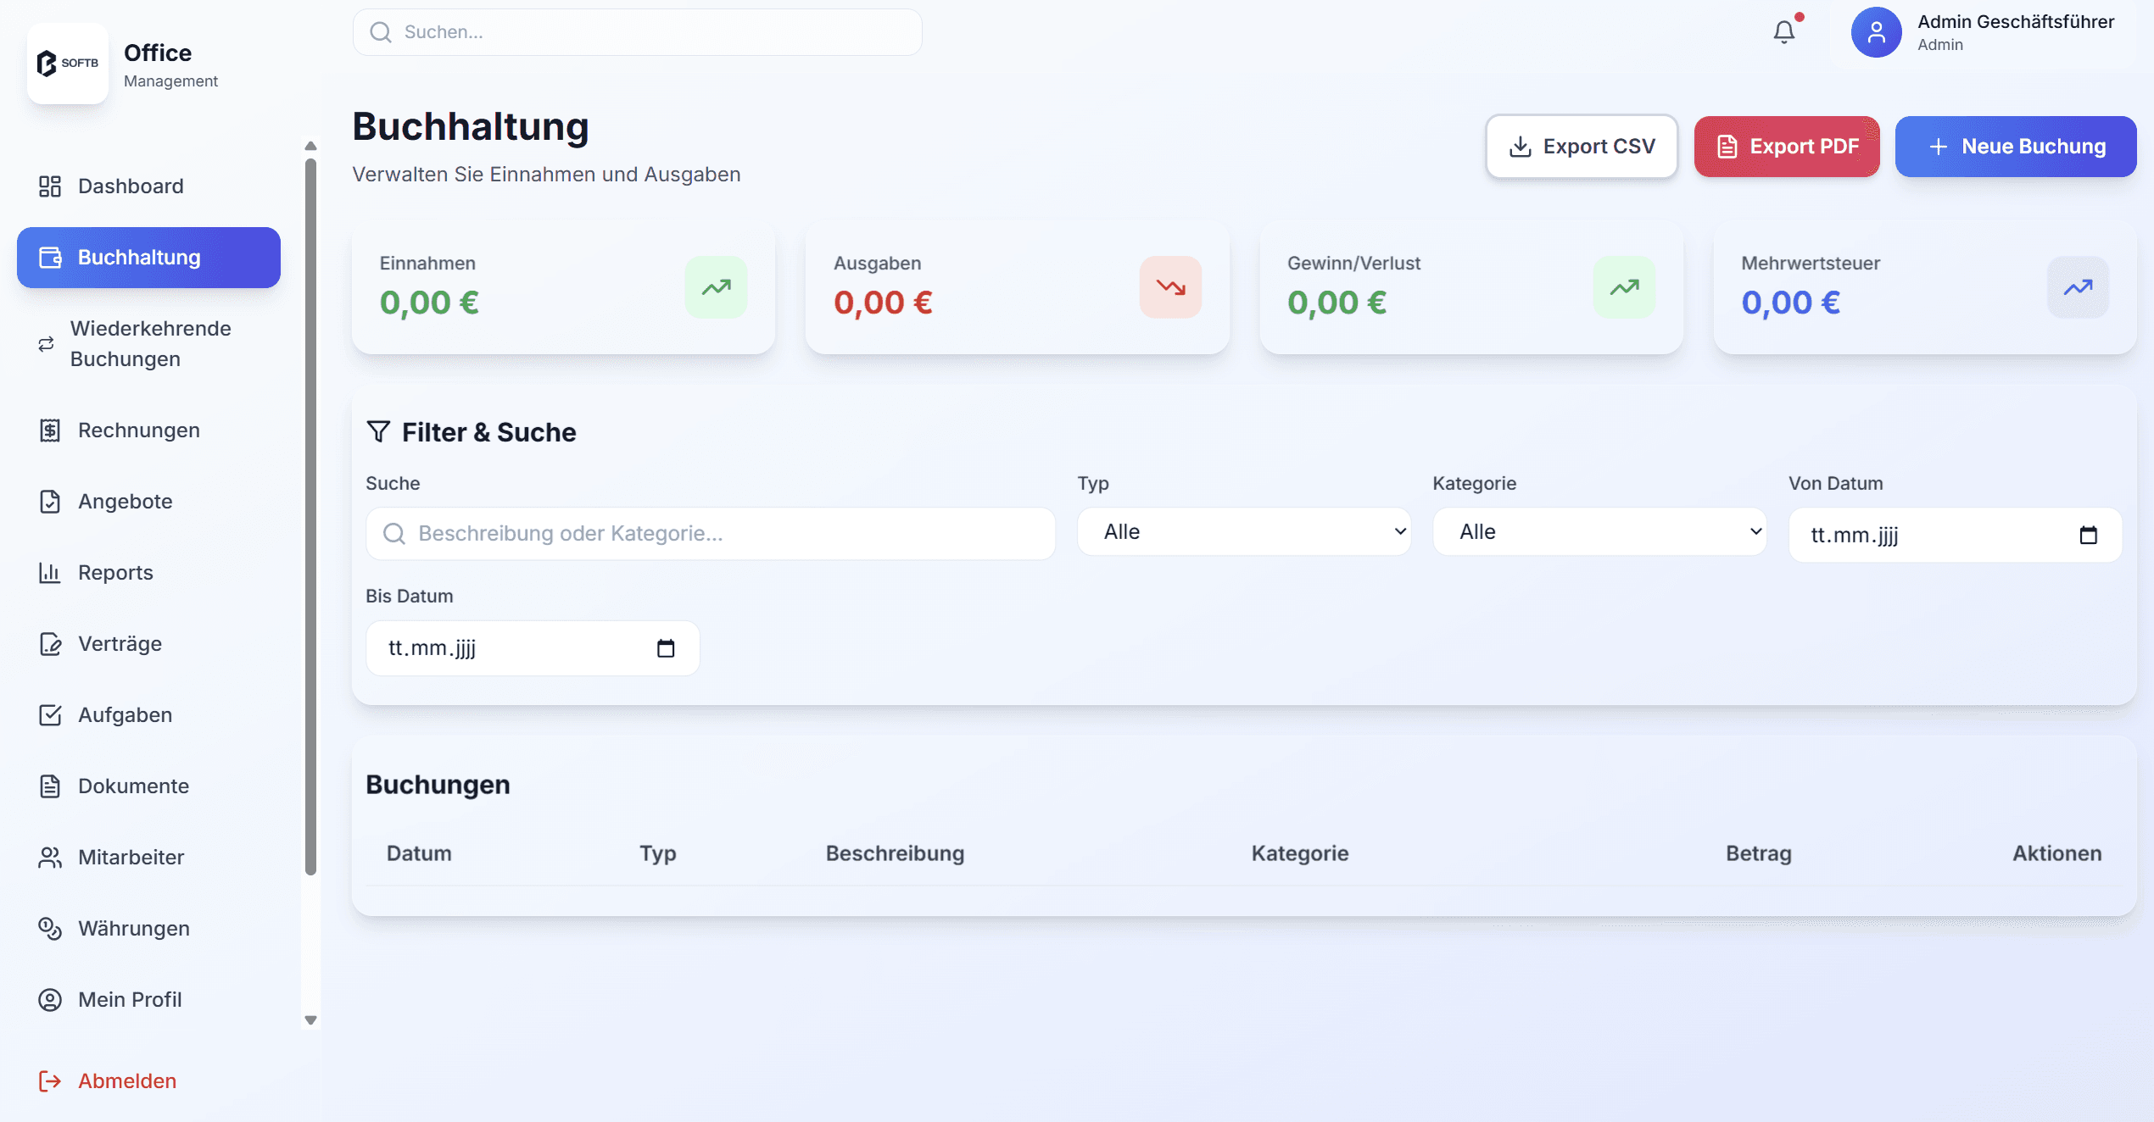Open Dashboard from the sidebar

[x=131, y=186]
